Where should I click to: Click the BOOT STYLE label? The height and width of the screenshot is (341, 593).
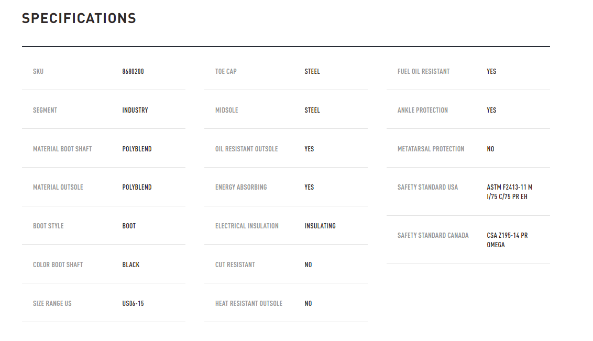pyautogui.click(x=48, y=226)
